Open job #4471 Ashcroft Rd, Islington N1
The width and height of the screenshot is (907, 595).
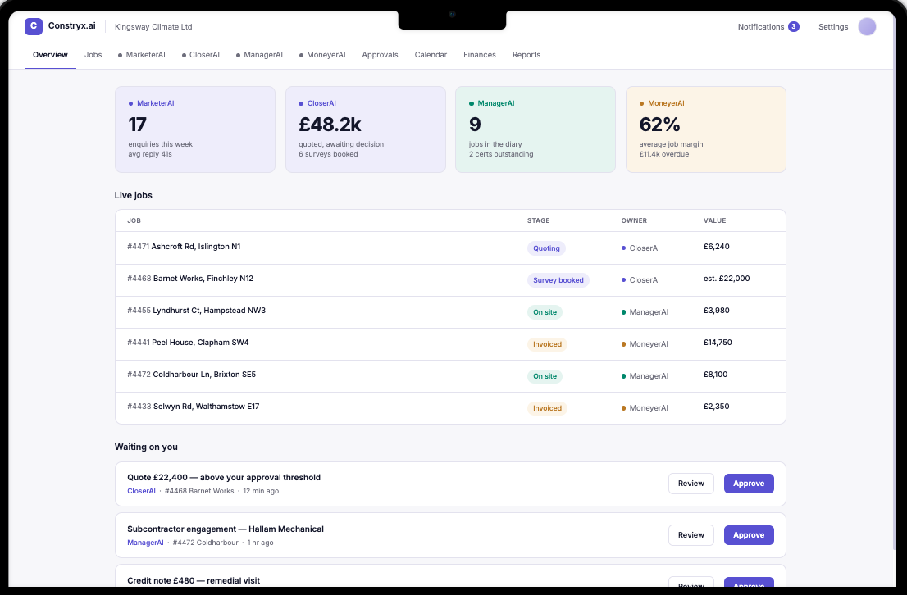[x=450, y=248]
